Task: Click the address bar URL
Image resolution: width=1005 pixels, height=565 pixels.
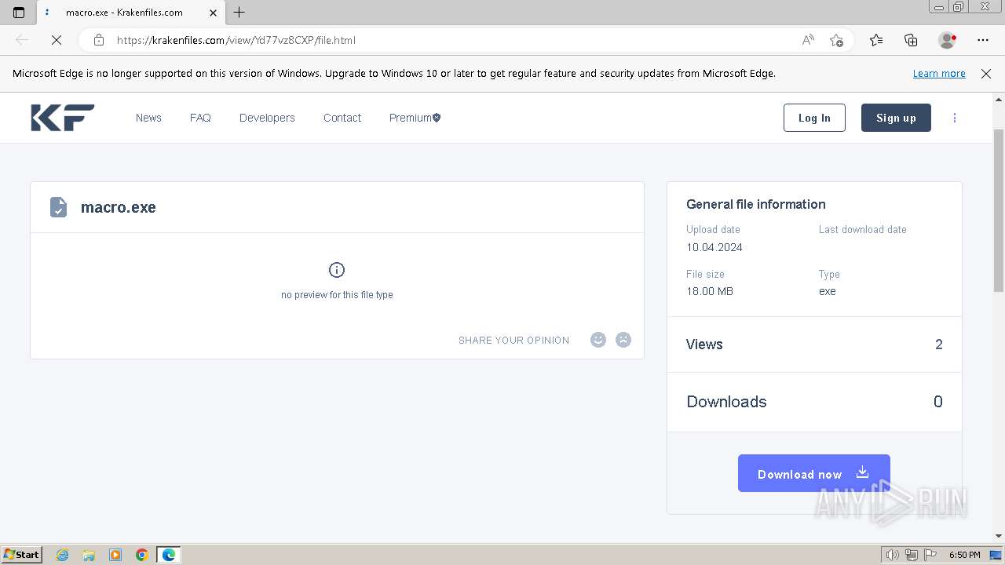Action: tap(236, 40)
